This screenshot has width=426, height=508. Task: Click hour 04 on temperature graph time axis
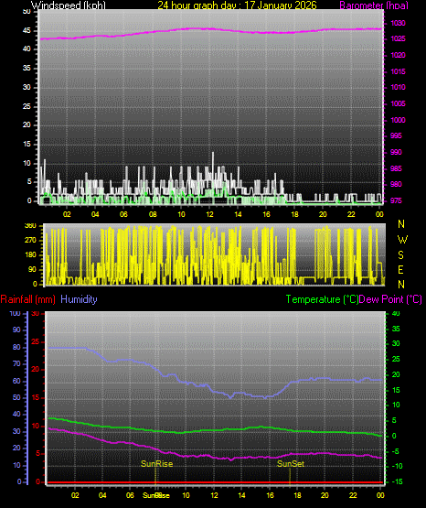102,495
